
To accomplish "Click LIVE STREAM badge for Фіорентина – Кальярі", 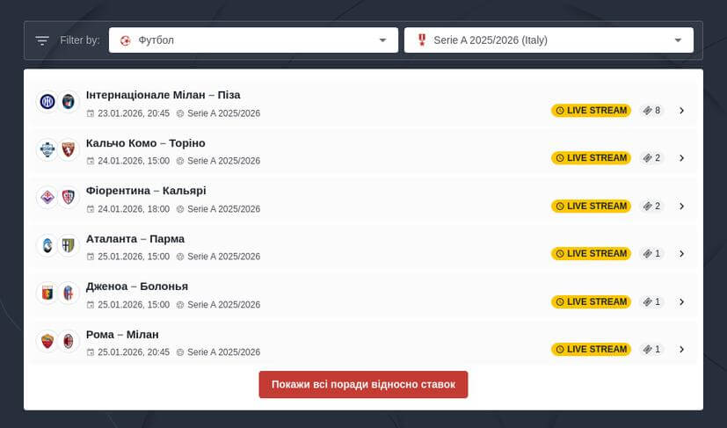I will [591, 207].
